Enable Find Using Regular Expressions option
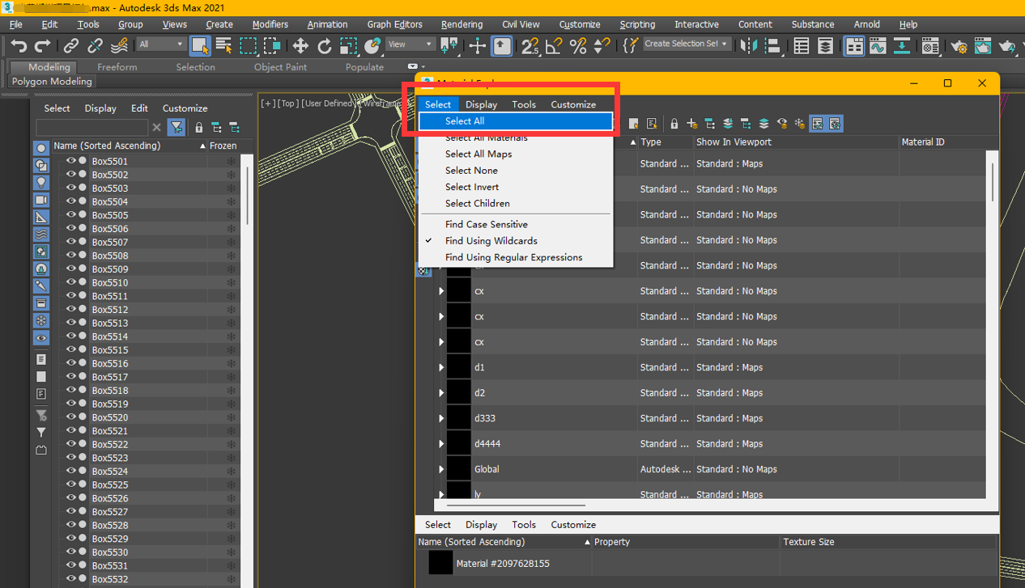1025x588 pixels. tap(515, 257)
